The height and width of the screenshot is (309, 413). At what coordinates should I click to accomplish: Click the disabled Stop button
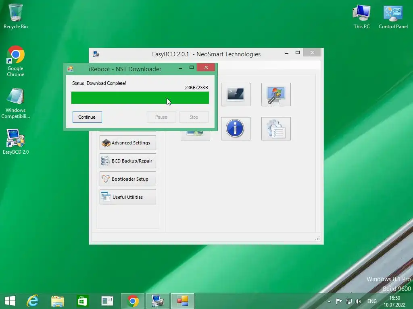(194, 117)
